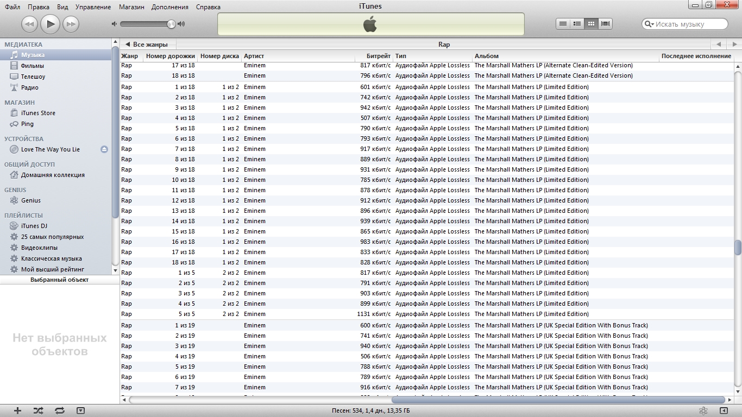742x417 pixels.
Task: Open the Управление menu
Action: (x=93, y=7)
